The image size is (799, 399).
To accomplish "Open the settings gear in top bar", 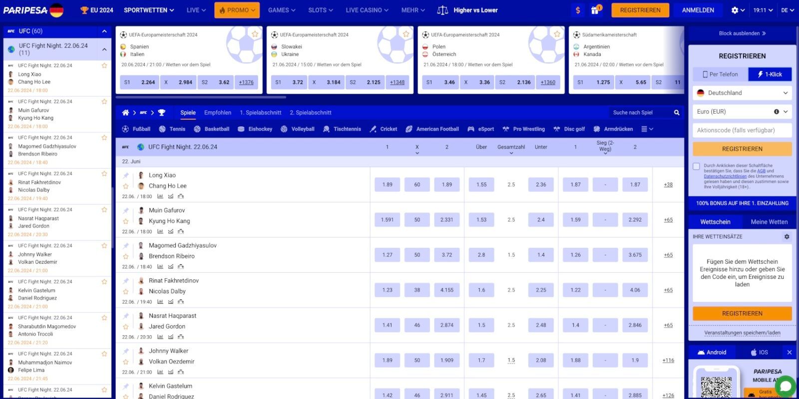I will click(x=735, y=10).
